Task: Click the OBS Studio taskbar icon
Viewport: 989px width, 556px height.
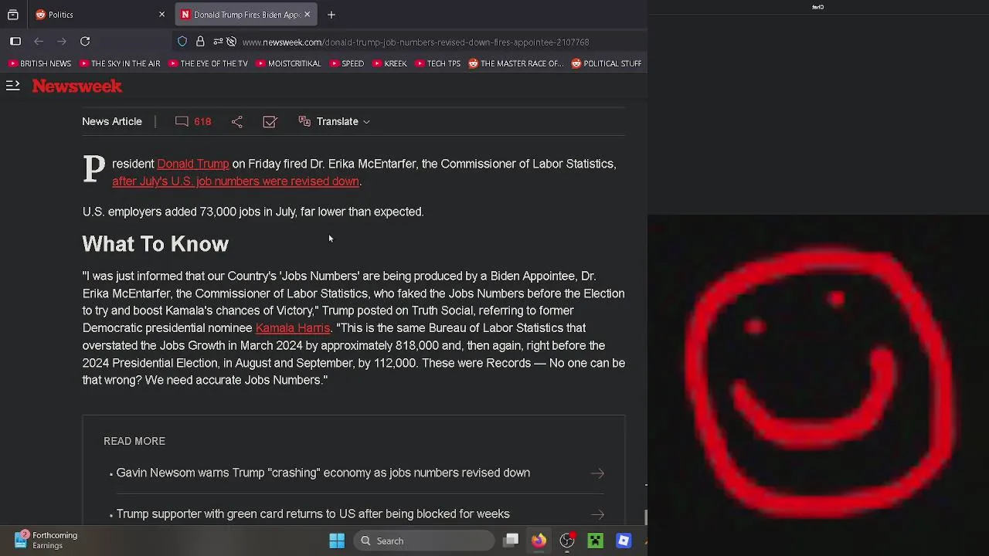Action: click(567, 541)
